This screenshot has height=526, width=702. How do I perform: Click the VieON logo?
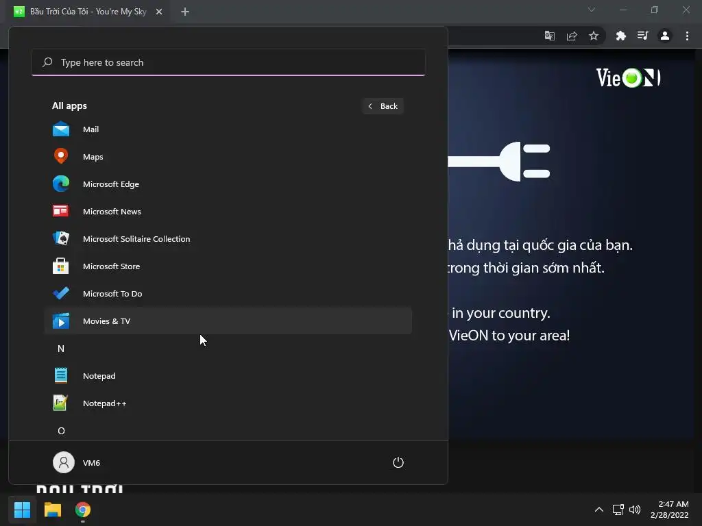tap(628, 77)
